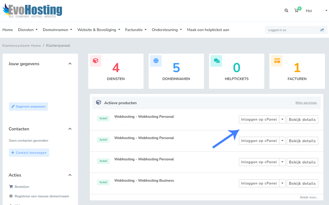The height and width of the screenshot is (205, 329).
Task: Click the search magnifier icon in header
Action: click(x=286, y=11)
